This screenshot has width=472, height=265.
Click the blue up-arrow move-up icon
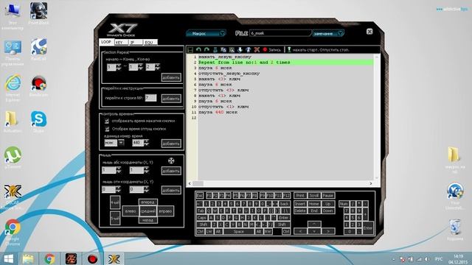click(249, 49)
